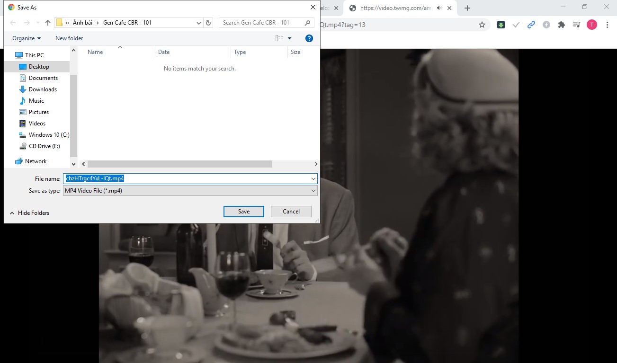Click the checkmark extension icon
Image resolution: width=617 pixels, height=363 pixels.
(x=516, y=24)
